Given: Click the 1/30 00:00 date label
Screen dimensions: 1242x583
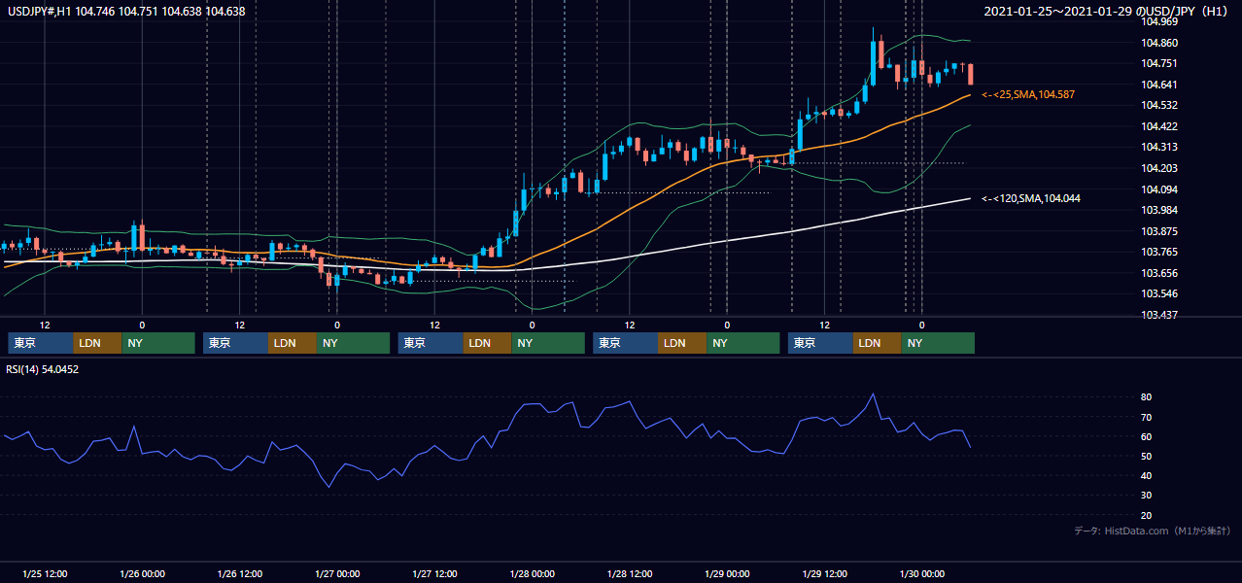Looking at the screenshot, I should (x=921, y=573).
